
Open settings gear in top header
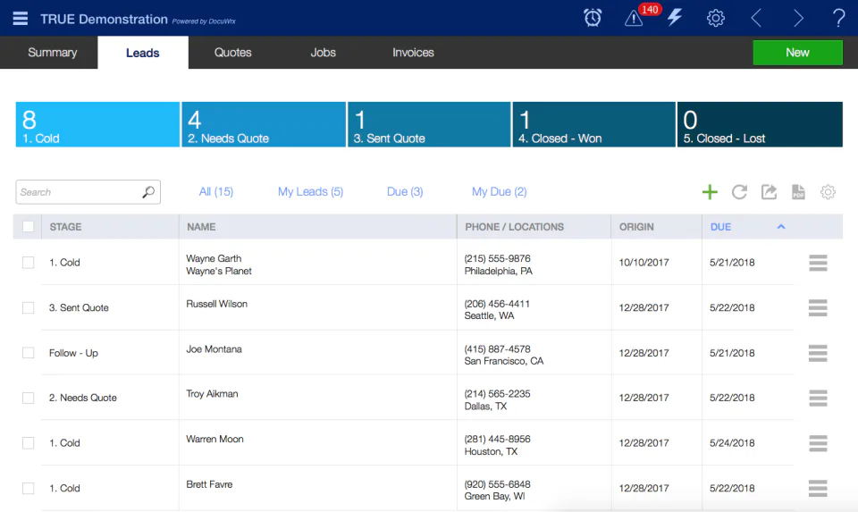point(716,18)
